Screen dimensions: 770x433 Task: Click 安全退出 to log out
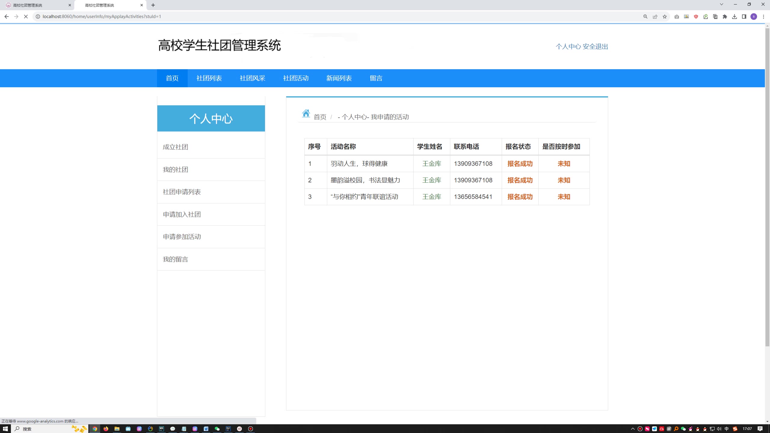(595, 47)
